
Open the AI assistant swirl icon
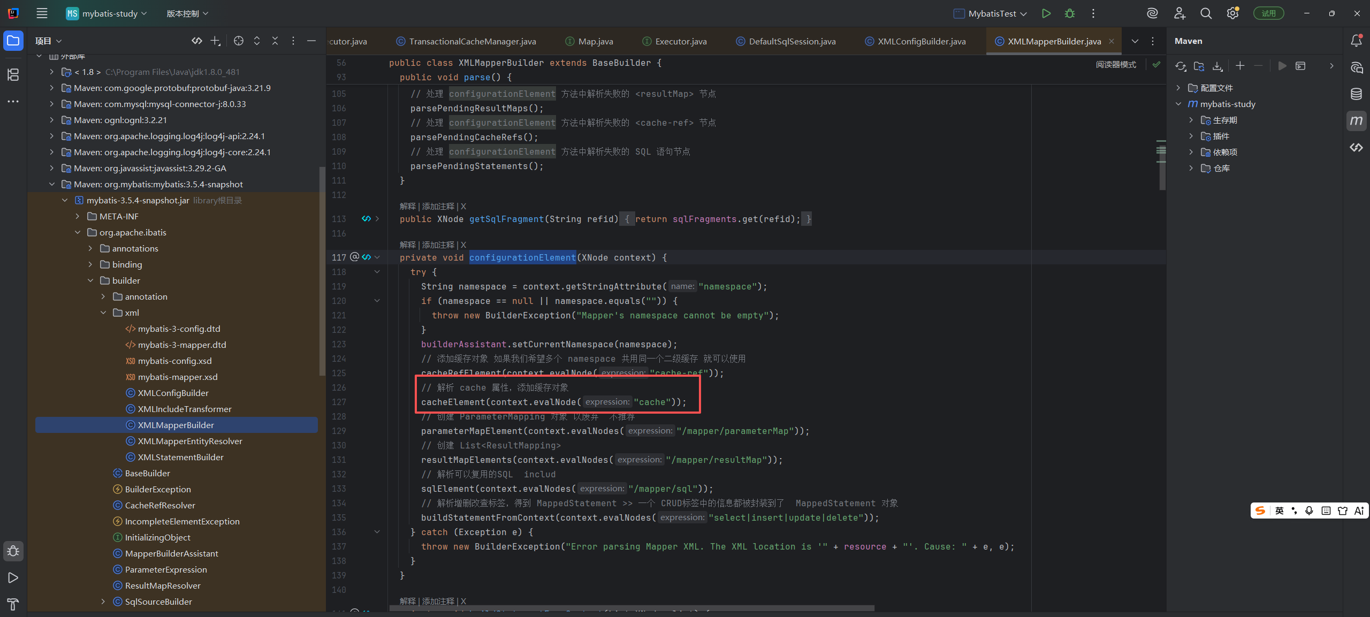tap(1152, 13)
